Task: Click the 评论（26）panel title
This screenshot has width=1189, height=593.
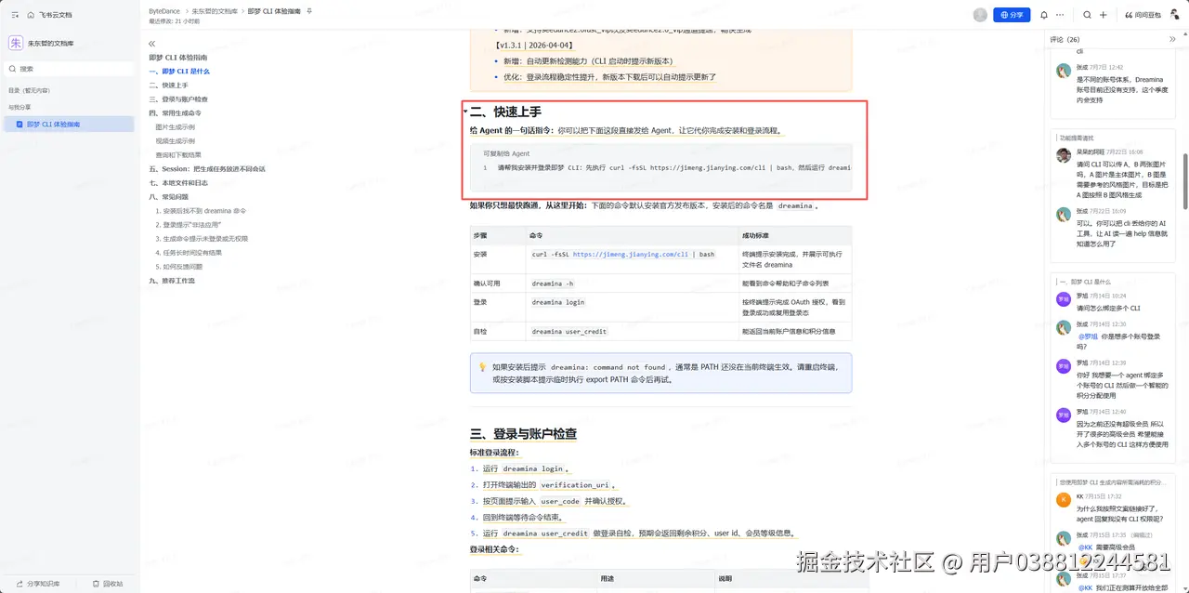Action: point(1065,39)
